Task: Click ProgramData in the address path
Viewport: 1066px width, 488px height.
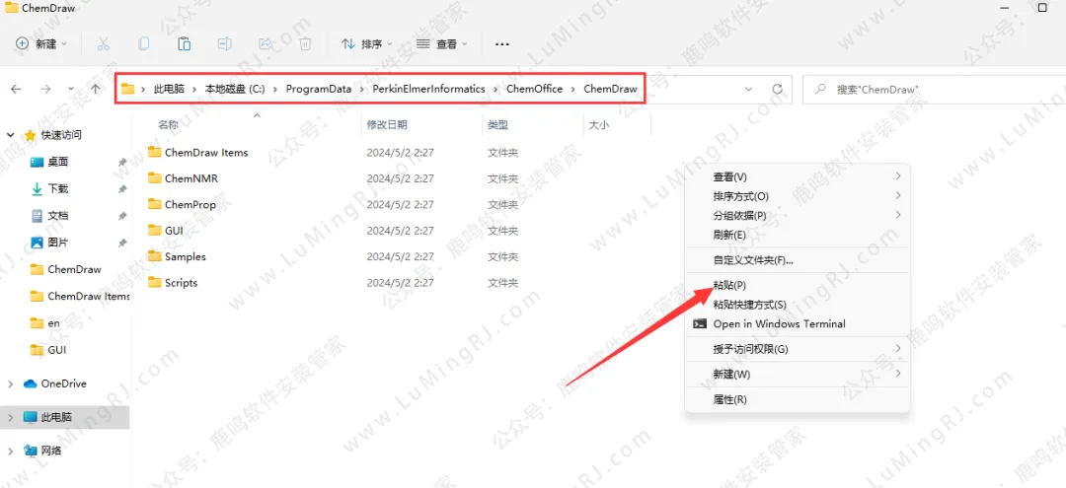Action: click(x=318, y=89)
